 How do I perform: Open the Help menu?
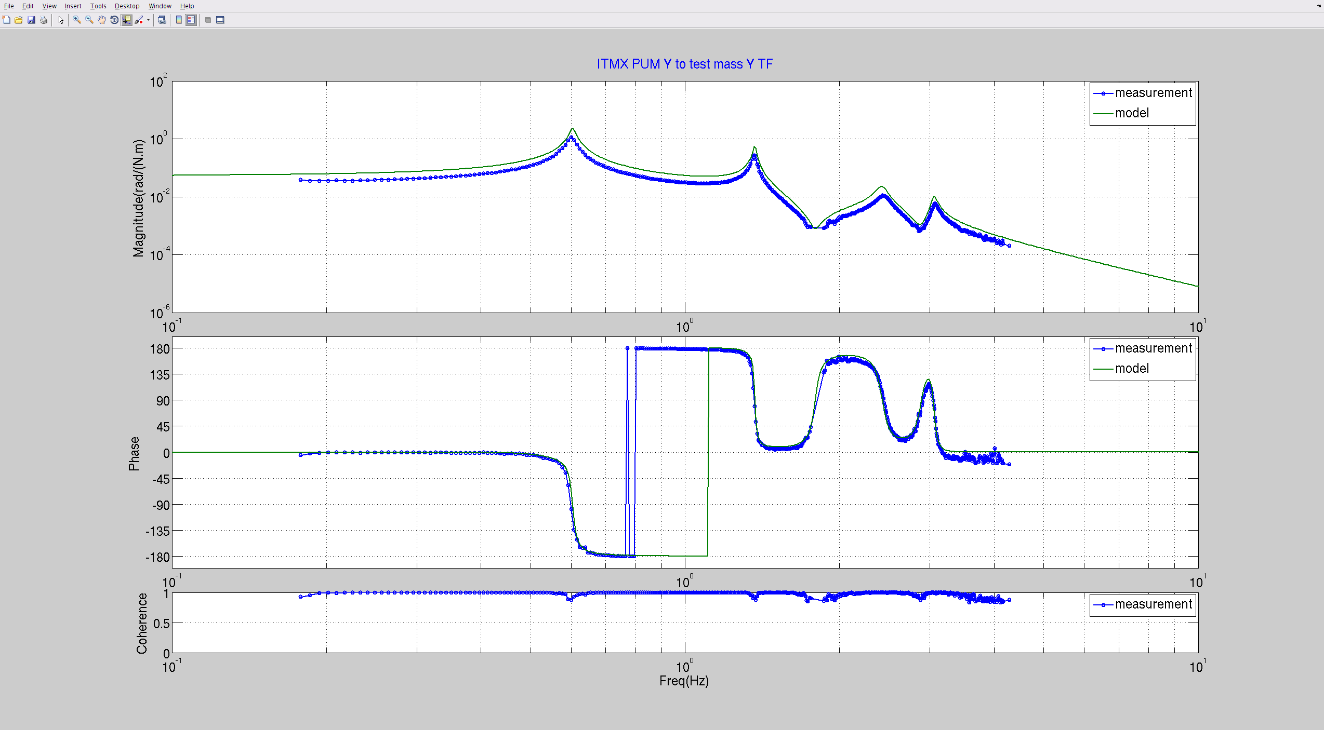pos(187,6)
